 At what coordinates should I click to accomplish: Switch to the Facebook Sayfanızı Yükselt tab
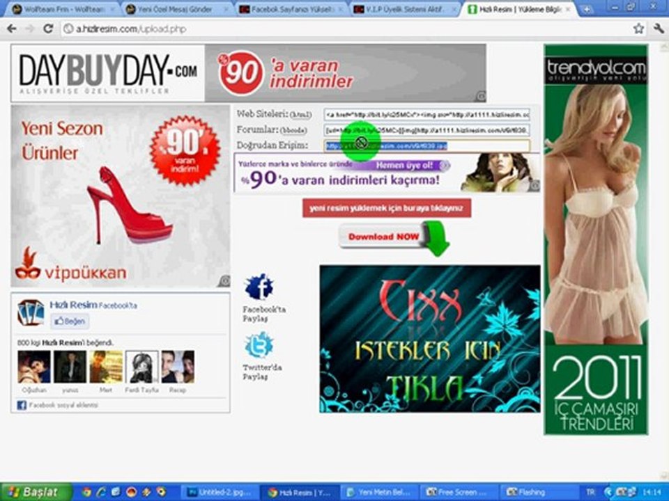291,9
